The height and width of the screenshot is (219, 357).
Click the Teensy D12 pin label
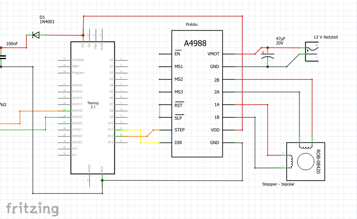110,136
